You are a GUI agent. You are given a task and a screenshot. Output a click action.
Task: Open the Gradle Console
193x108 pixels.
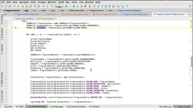[x=183, y=106]
